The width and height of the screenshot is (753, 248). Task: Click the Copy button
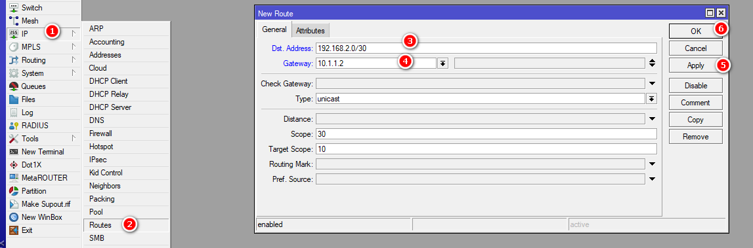[x=695, y=120]
